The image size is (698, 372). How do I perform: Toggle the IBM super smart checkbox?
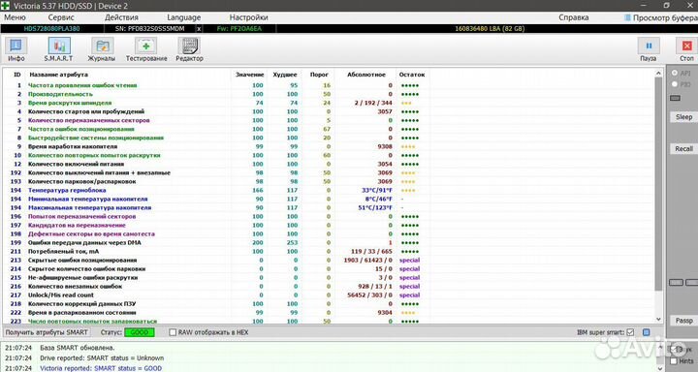(630, 332)
